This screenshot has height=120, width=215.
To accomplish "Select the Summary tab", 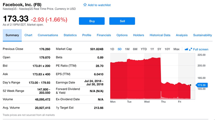I will pos(12,35).
